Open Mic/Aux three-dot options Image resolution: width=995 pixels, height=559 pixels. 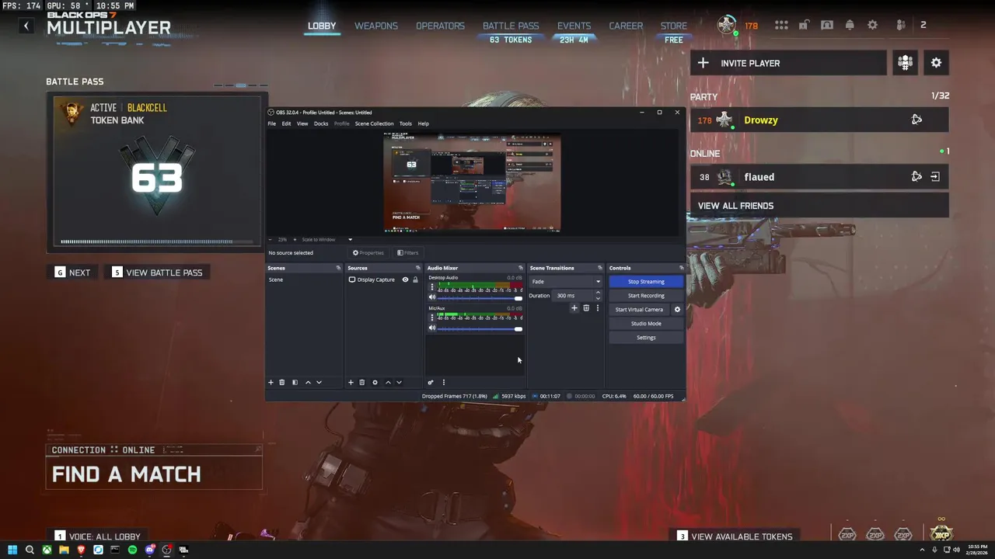[x=432, y=318]
